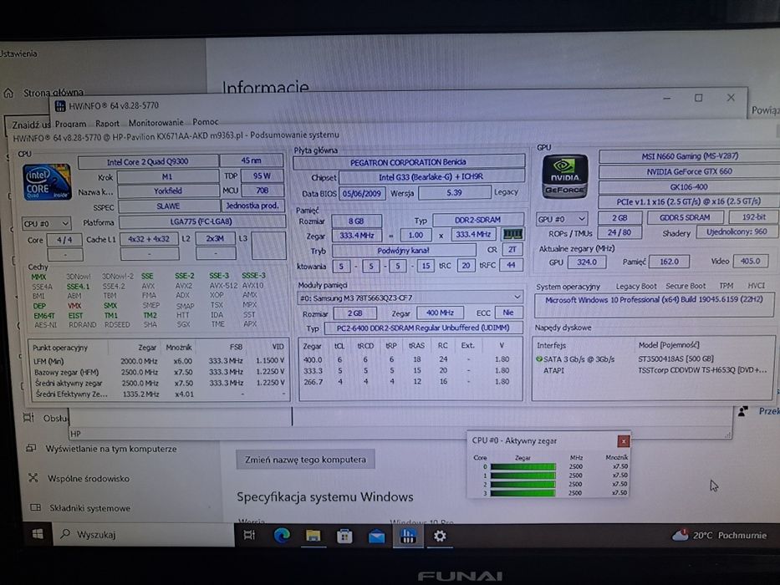Viewport: 780px width, 585px height.
Task: Select the TSSTcorp CDDVDW drive row
Action: pyautogui.click(x=653, y=370)
